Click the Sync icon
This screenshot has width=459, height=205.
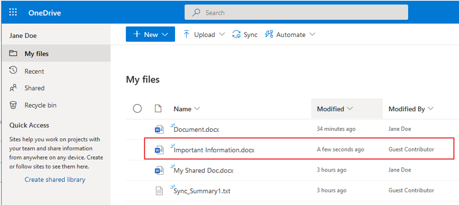coord(236,34)
